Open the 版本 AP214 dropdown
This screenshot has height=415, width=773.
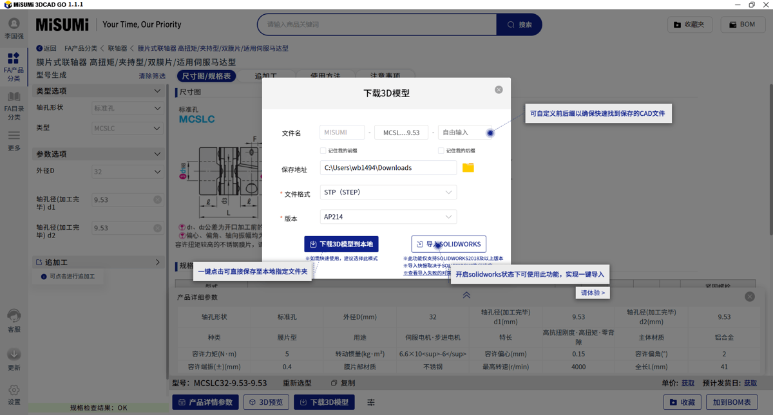[x=388, y=217]
